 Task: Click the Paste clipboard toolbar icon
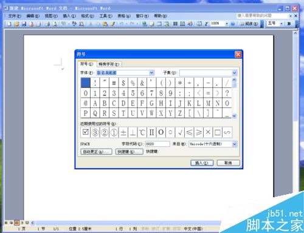click(x=105, y=24)
